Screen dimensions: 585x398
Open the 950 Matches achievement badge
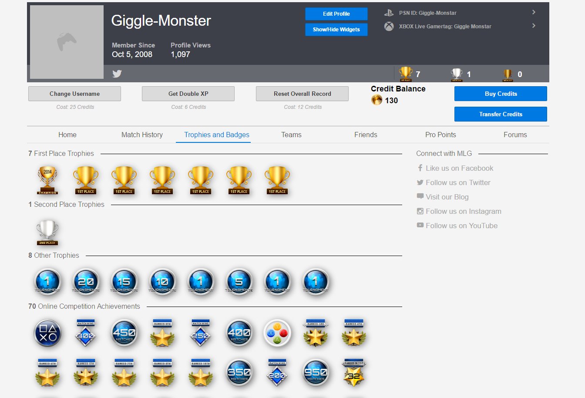point(316,372)
